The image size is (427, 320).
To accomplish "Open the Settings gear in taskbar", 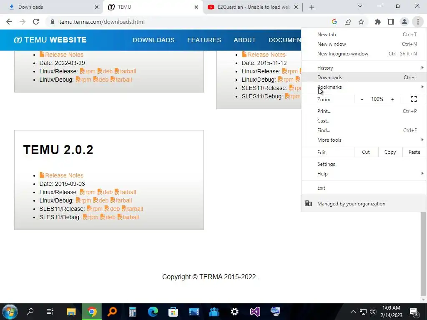I will pyautogui.click(x=234, y=311).
